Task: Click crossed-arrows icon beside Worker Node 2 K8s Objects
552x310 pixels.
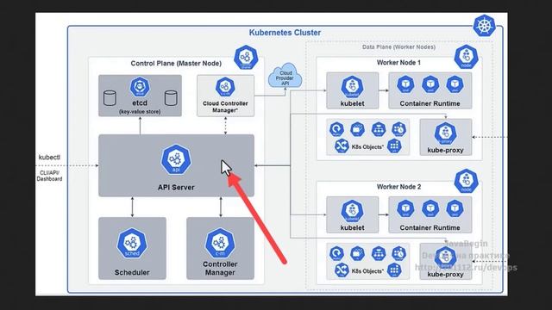Action: click(342, 270)
